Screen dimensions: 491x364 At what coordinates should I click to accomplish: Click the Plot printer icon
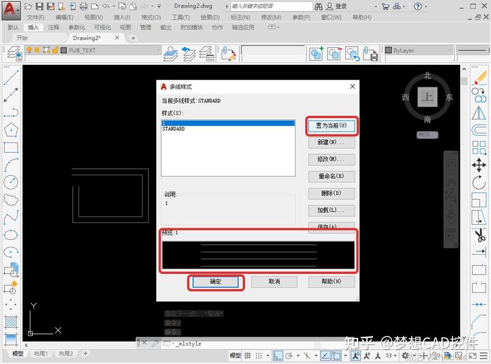click(x=83, y=6)
